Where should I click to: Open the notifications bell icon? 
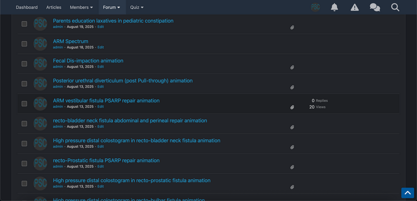point(334,7)
